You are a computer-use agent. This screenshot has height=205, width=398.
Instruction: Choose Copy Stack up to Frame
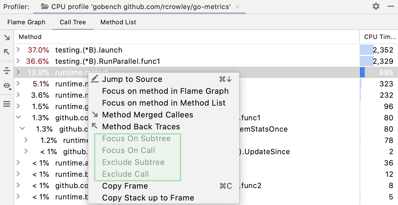[149, 198]
